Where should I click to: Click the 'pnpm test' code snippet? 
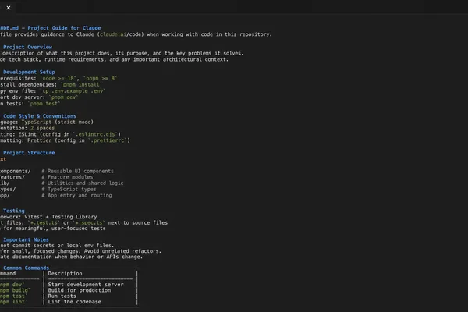click(x=44, y=104)
